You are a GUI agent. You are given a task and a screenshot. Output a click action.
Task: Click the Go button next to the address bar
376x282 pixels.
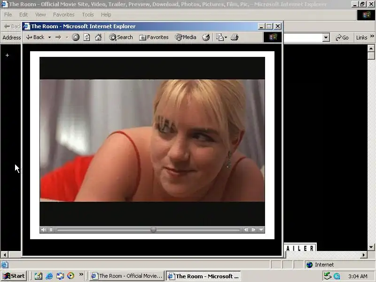click(x=342, y=38)
